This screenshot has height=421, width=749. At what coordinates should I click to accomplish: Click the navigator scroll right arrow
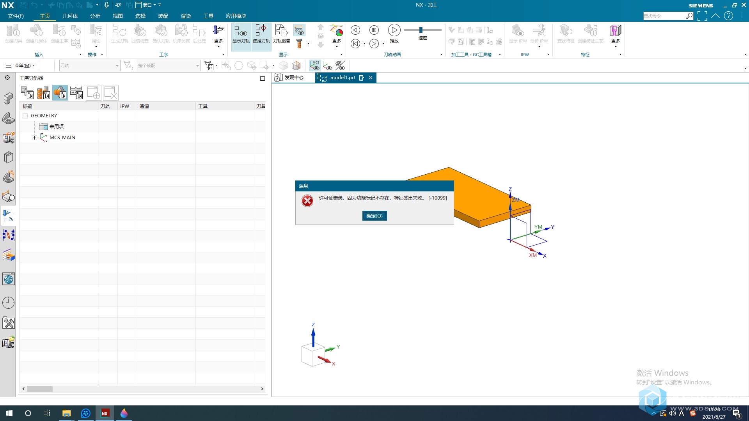(x=262, y=389)
